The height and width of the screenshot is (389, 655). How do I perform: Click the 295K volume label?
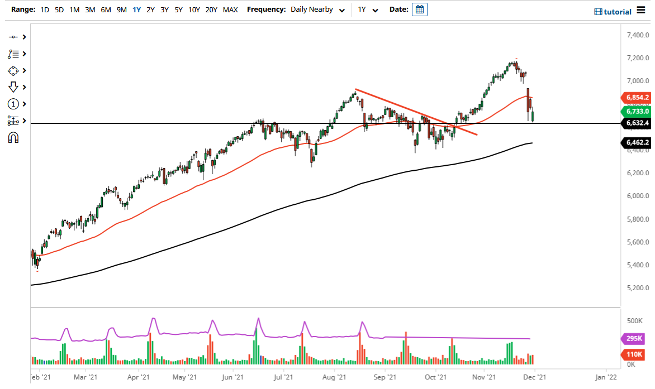(634, 339)
